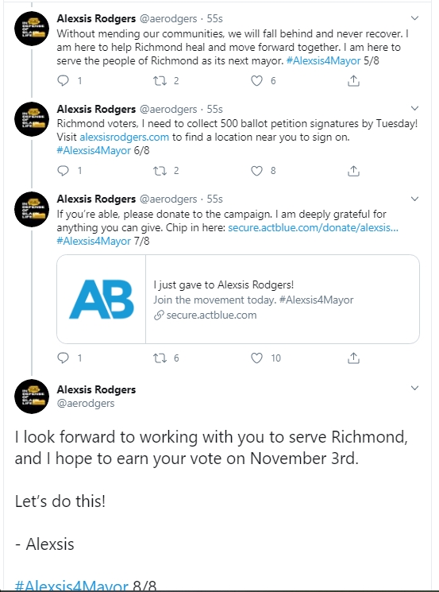Viewport: 439px width, 592px height.
Task: Open the ActBlue donation link preview card
Action: point(238,299)
